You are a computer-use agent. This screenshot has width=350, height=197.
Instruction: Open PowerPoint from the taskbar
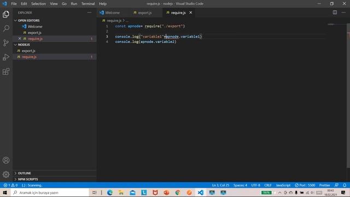pos(166,193)
